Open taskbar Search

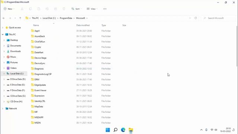pos(116,130)
